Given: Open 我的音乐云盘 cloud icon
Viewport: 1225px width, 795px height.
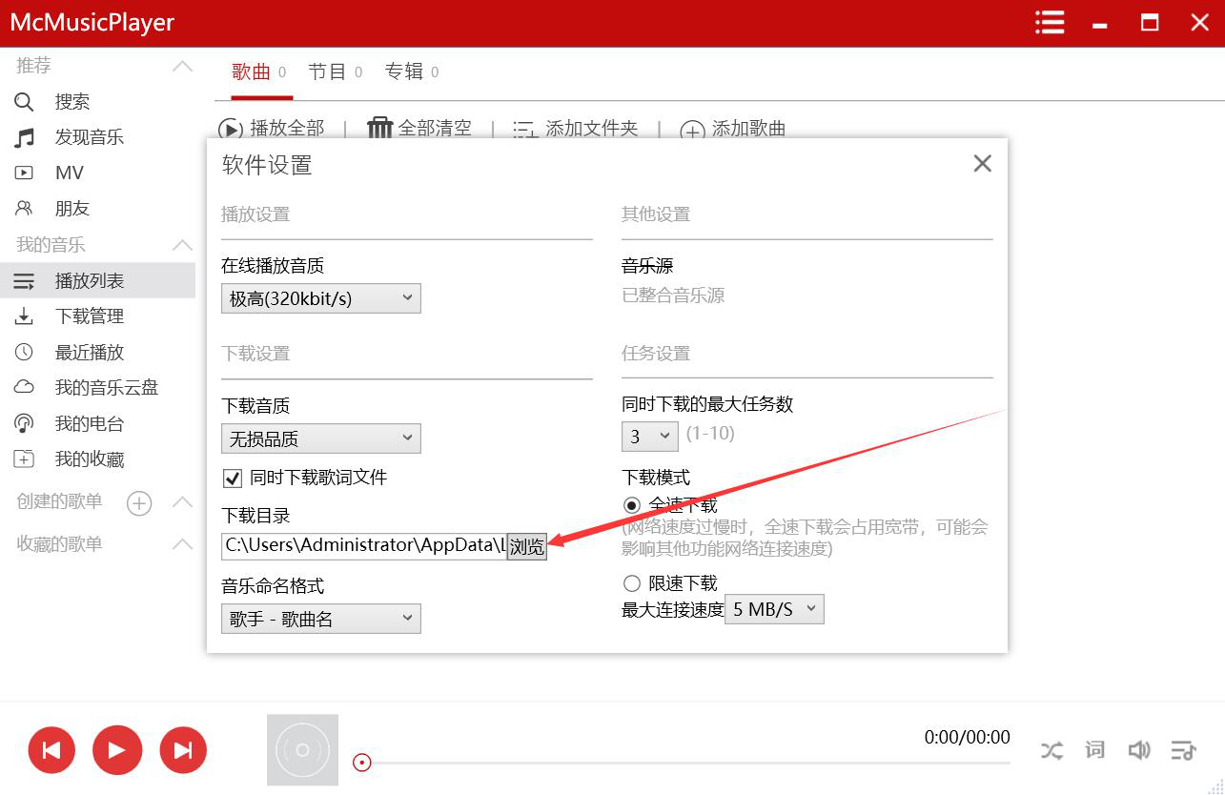Looking at the screenshot, I should (x=24, y=388).
